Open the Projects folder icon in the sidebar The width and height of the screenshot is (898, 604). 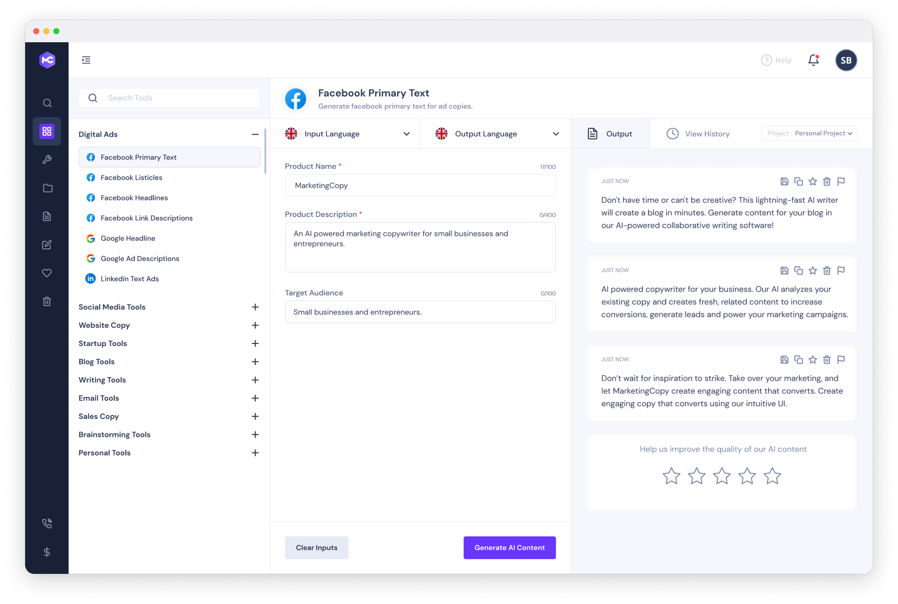pyautogui.click(x=47, y=188)
